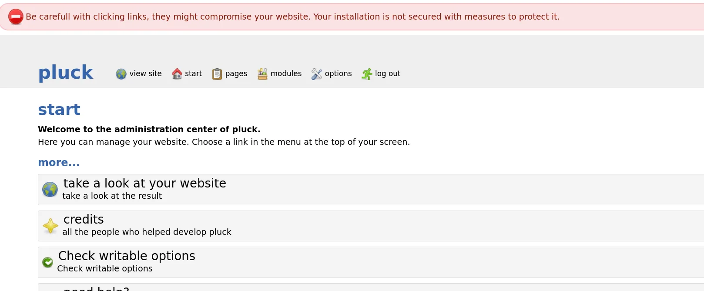Click the start page heading

click(x=59, y=110)
